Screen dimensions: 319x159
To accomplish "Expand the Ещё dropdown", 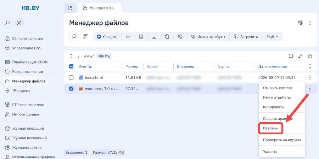I will tap(273, 37).
